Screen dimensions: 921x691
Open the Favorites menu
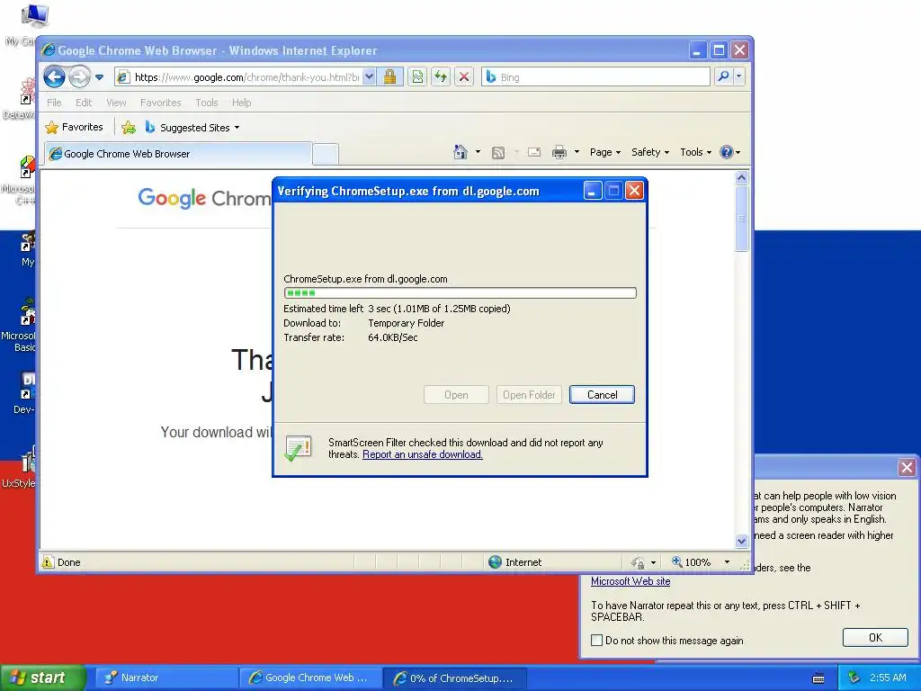pos(160,103)
